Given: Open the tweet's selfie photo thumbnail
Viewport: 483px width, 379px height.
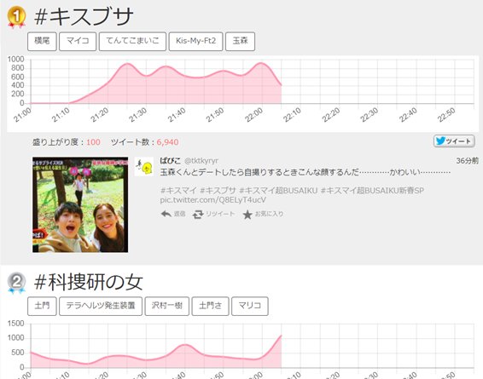Looking at the screenshot, I should coord(80,204).
